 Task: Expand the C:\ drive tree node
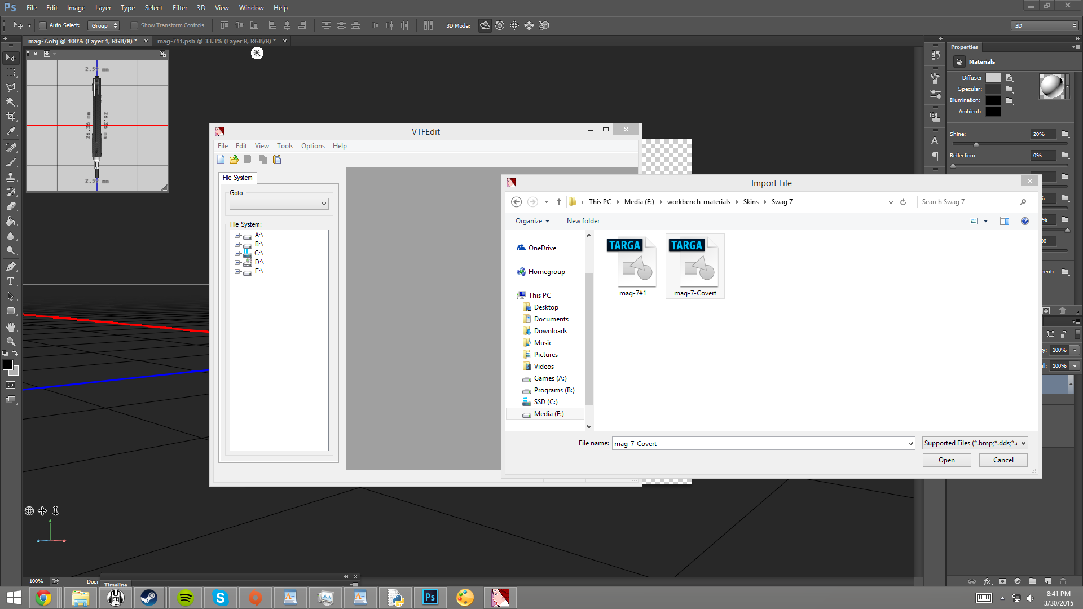click(x=237, y=253)
